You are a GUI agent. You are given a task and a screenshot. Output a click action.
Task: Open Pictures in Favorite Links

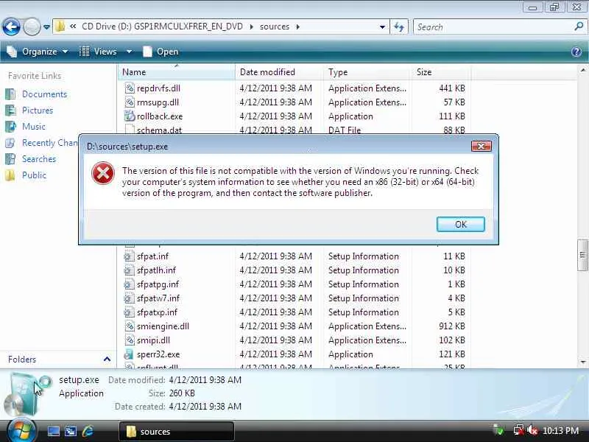tap(38, 110)
